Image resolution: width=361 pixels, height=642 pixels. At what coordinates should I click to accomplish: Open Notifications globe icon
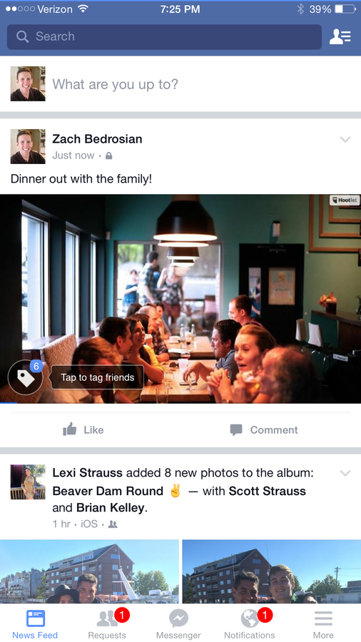click(x=250, y=618)
